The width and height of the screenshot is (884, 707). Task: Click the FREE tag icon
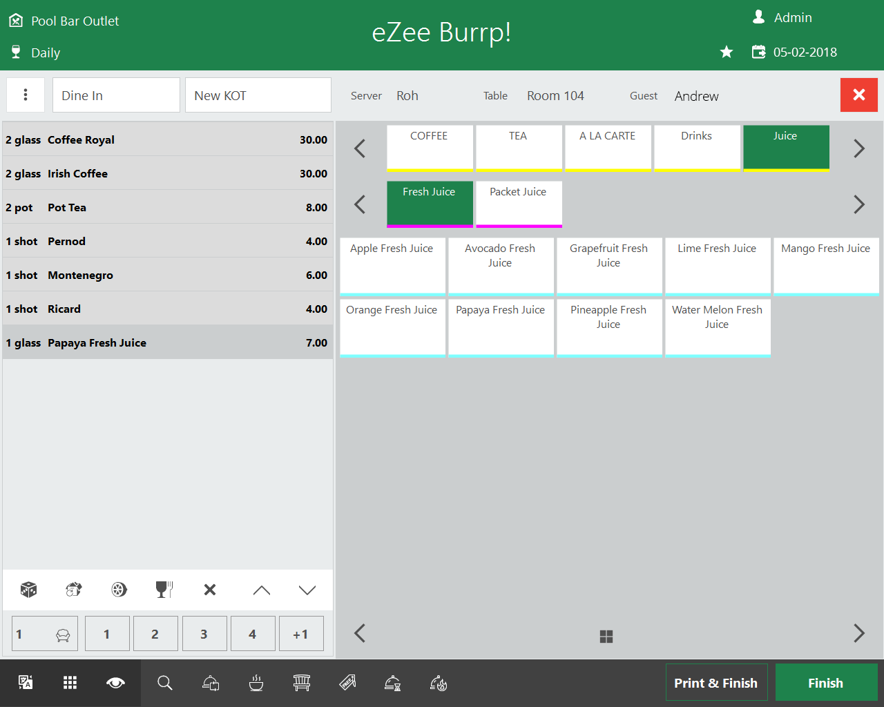pos(347,683)
